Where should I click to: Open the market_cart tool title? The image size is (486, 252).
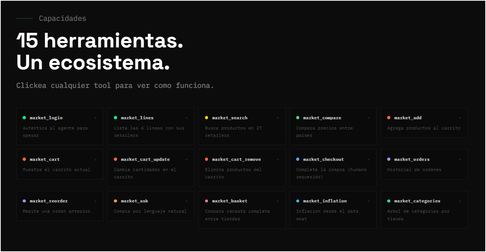click(x=45, y=159)
